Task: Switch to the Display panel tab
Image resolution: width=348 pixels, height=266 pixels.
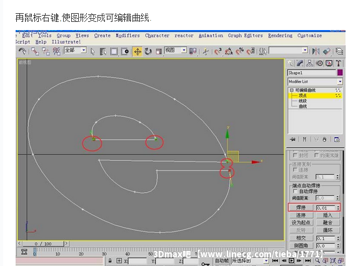Action: [329, 63]
